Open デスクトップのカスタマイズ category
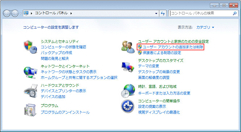241x132 pixels. click(x=161, y=61)
